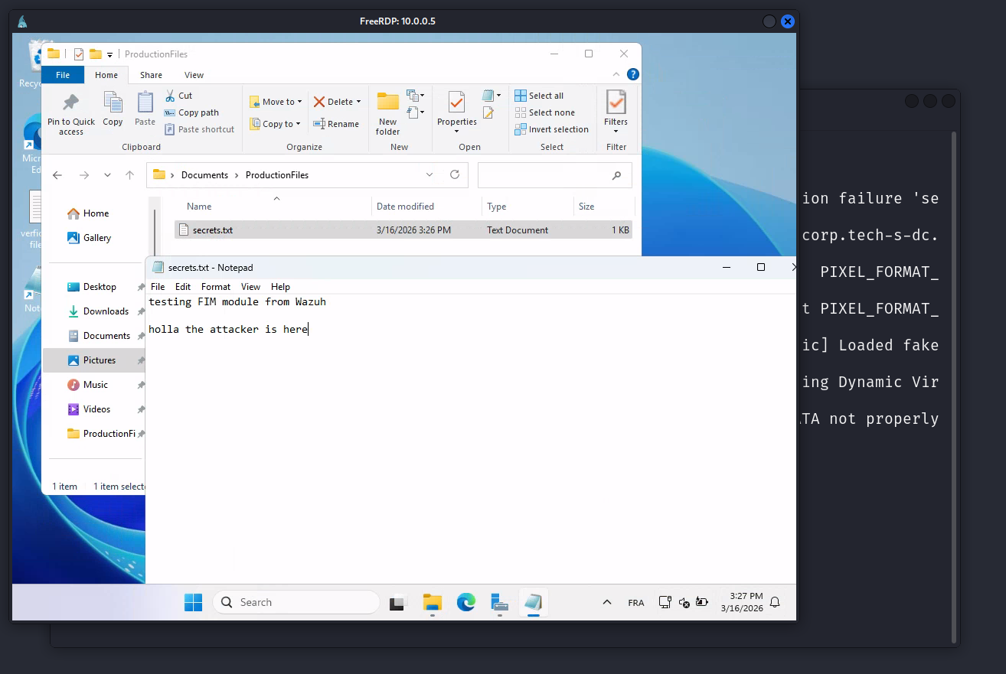Click the Cut scissors icon

170,96
